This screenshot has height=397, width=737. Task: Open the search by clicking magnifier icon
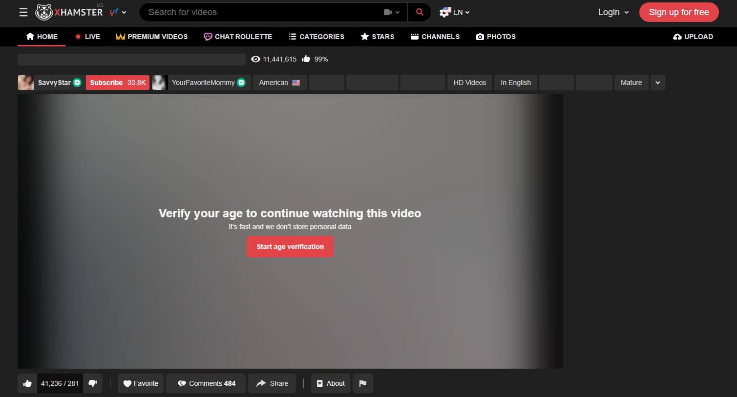click(419, 12)
